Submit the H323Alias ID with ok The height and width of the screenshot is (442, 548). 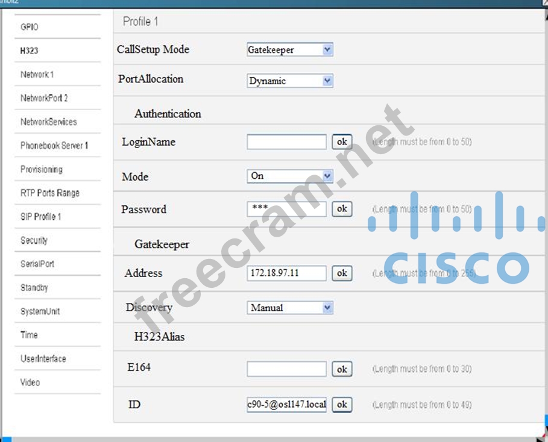[x=342, y=405]
